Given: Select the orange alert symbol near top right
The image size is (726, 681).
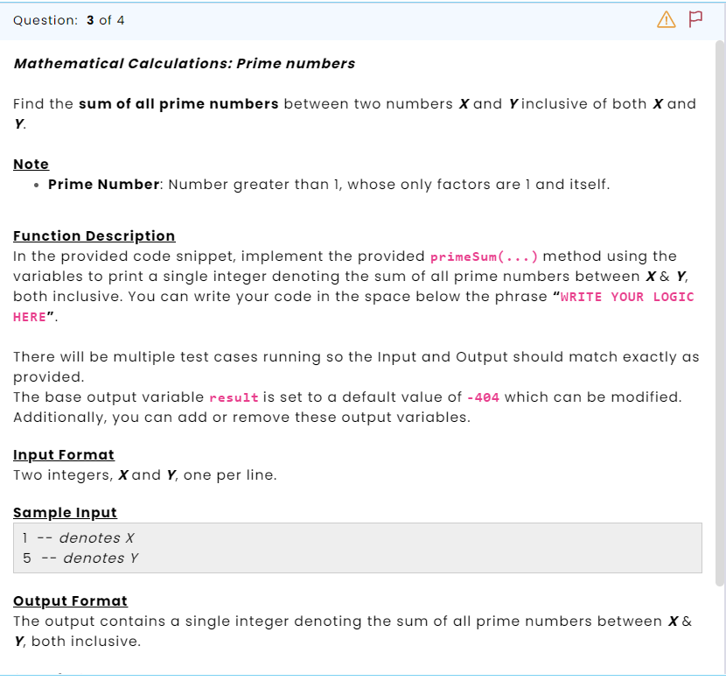Looking at the screenshot, I should (667, 19).
